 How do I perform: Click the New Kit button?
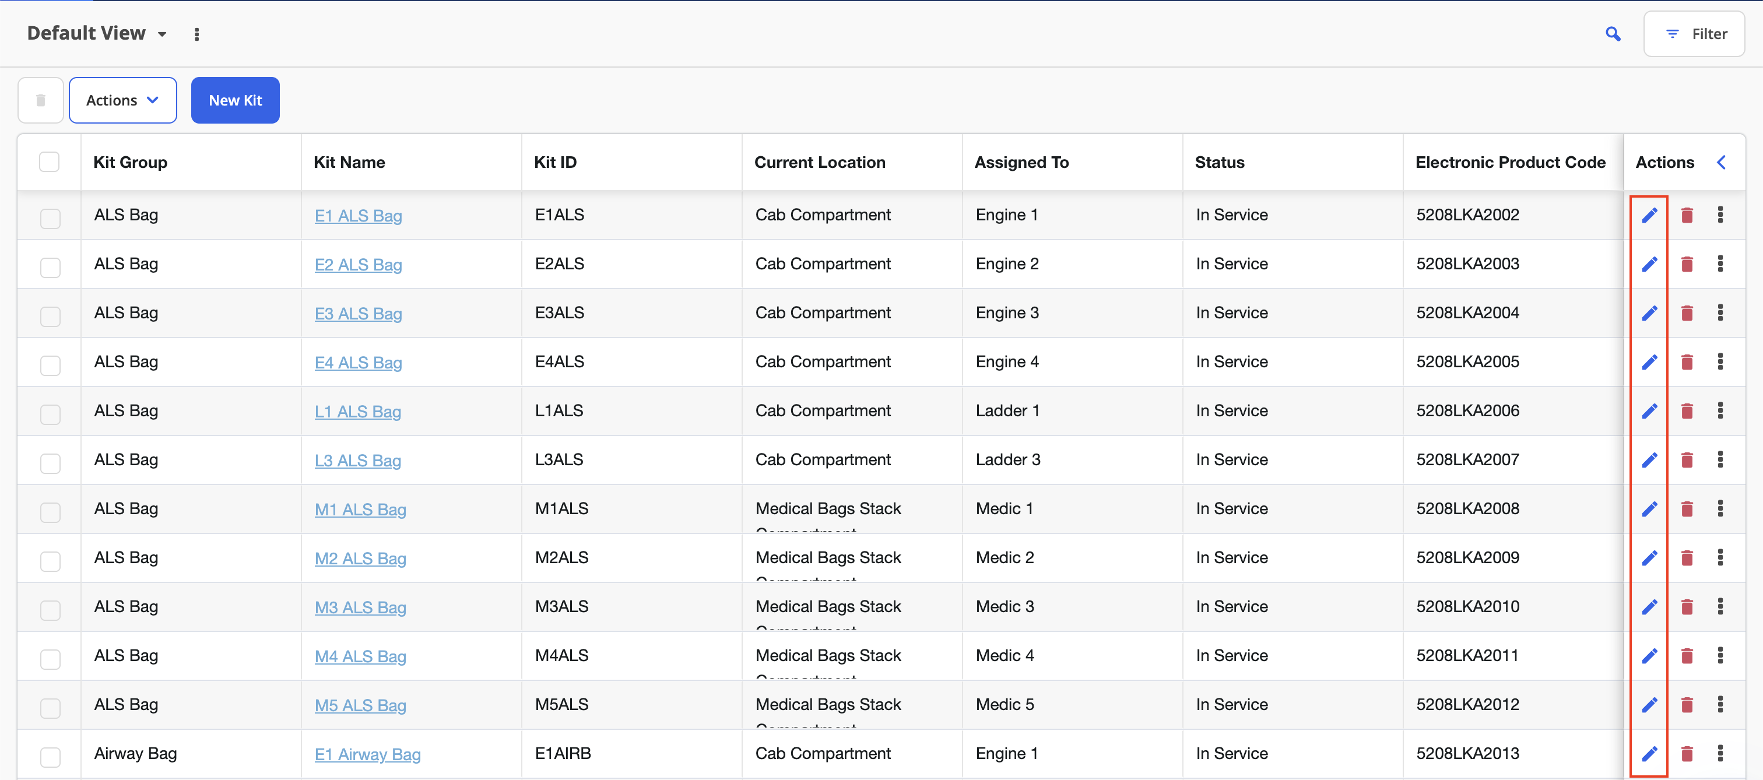pyautogui.click(x=235, y=100)
